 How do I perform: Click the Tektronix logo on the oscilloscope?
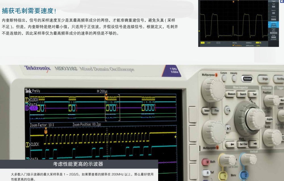pos(37,68)
